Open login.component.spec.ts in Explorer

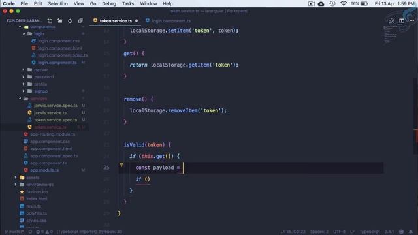63,55
